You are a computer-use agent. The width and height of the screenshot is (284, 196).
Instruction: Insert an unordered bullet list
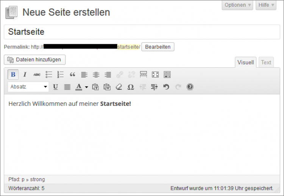point(49,75)
